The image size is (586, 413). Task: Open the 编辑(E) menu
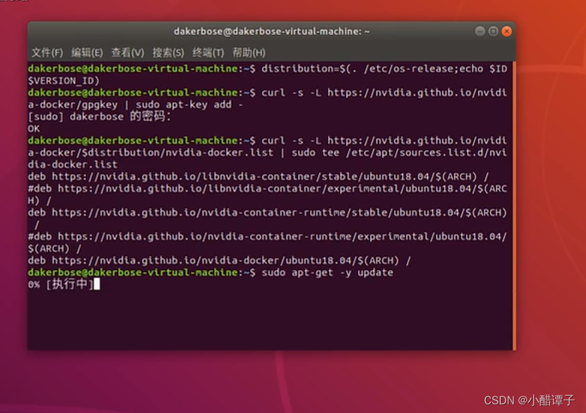tap(87, 53)
